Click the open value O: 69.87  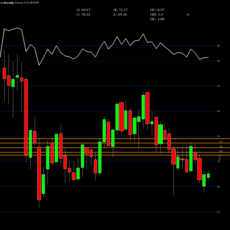(x=84, y=10)
